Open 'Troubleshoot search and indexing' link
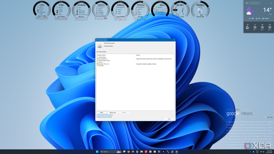This screenshot has width=274, height=154. coord(104,117)
